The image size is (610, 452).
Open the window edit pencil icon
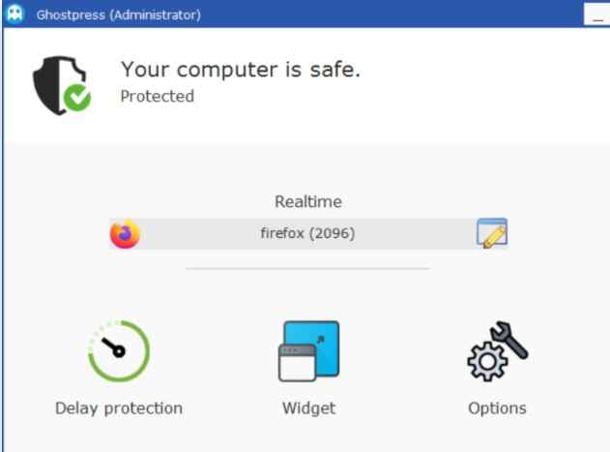point(492,233)
